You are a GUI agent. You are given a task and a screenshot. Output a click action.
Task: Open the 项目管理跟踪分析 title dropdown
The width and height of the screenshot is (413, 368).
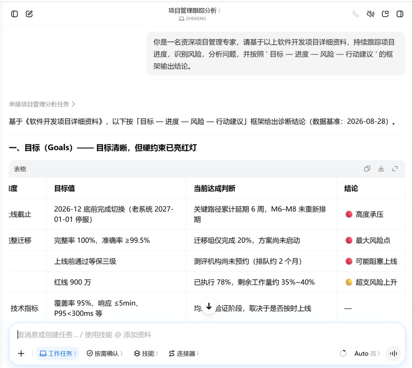coord(194,11)
